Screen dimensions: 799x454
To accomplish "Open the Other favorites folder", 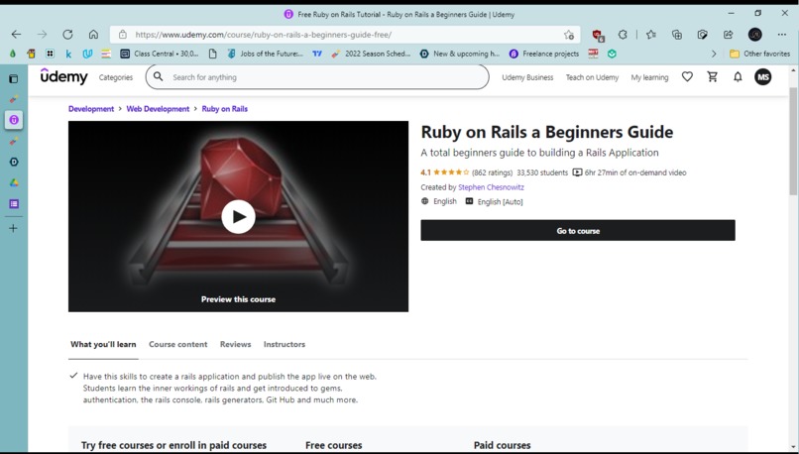I will tap(759, 54).
